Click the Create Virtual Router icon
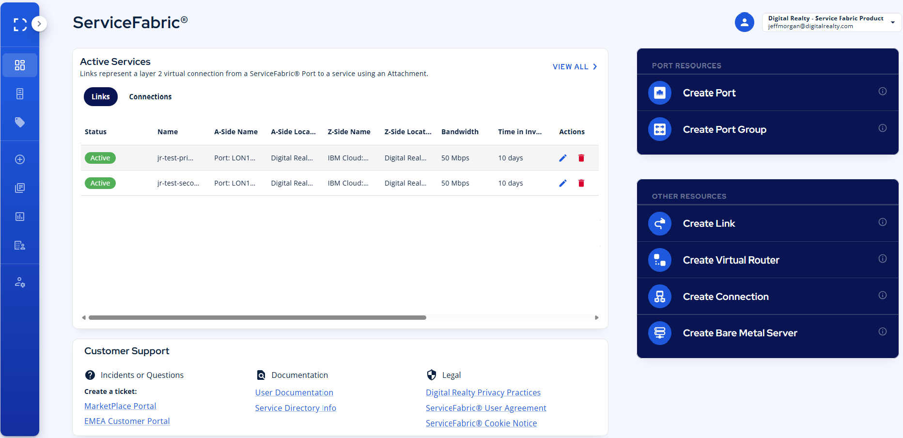The image size is (903, 438). pos(660,260)
